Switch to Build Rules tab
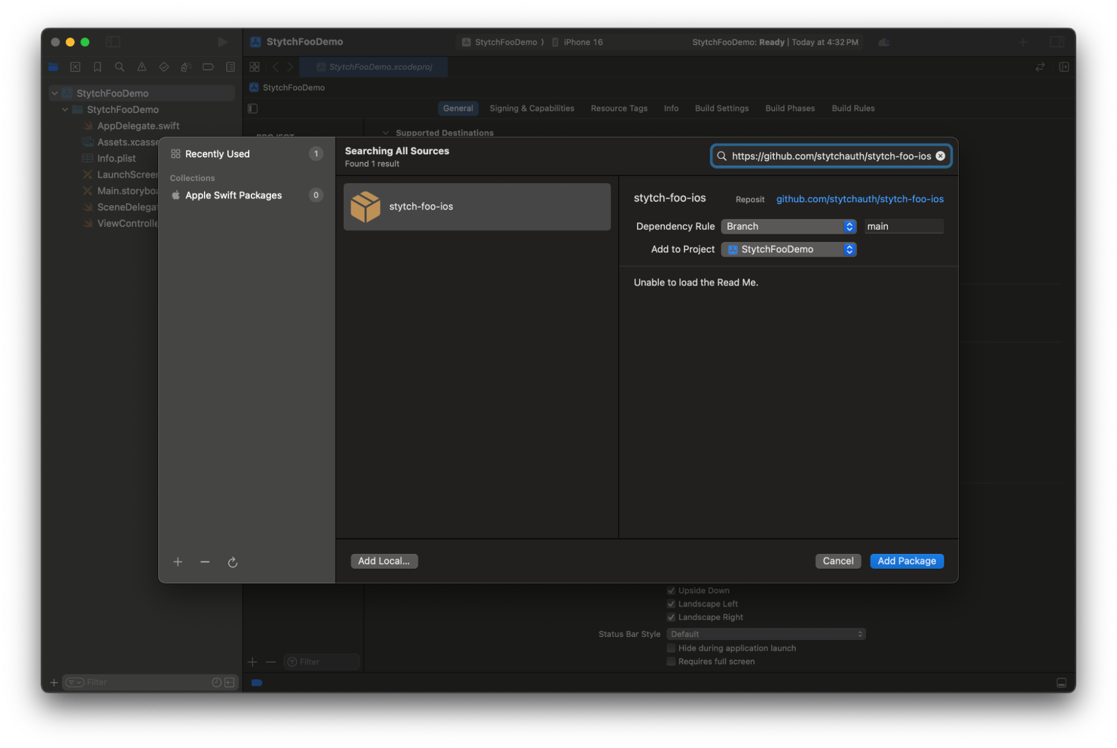1117x748 pixels. [x=853, y=108]
